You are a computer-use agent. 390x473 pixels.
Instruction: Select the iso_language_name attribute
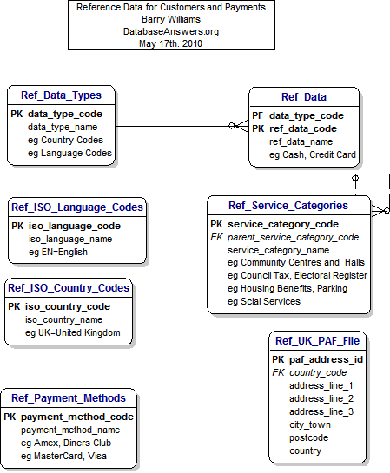click(70, 239)
